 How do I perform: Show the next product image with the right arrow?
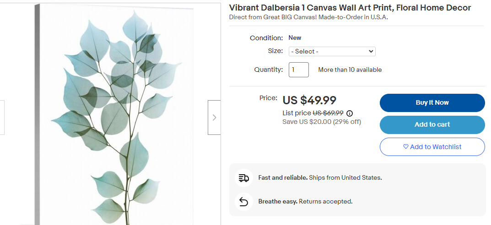click(x=214, y=118)
